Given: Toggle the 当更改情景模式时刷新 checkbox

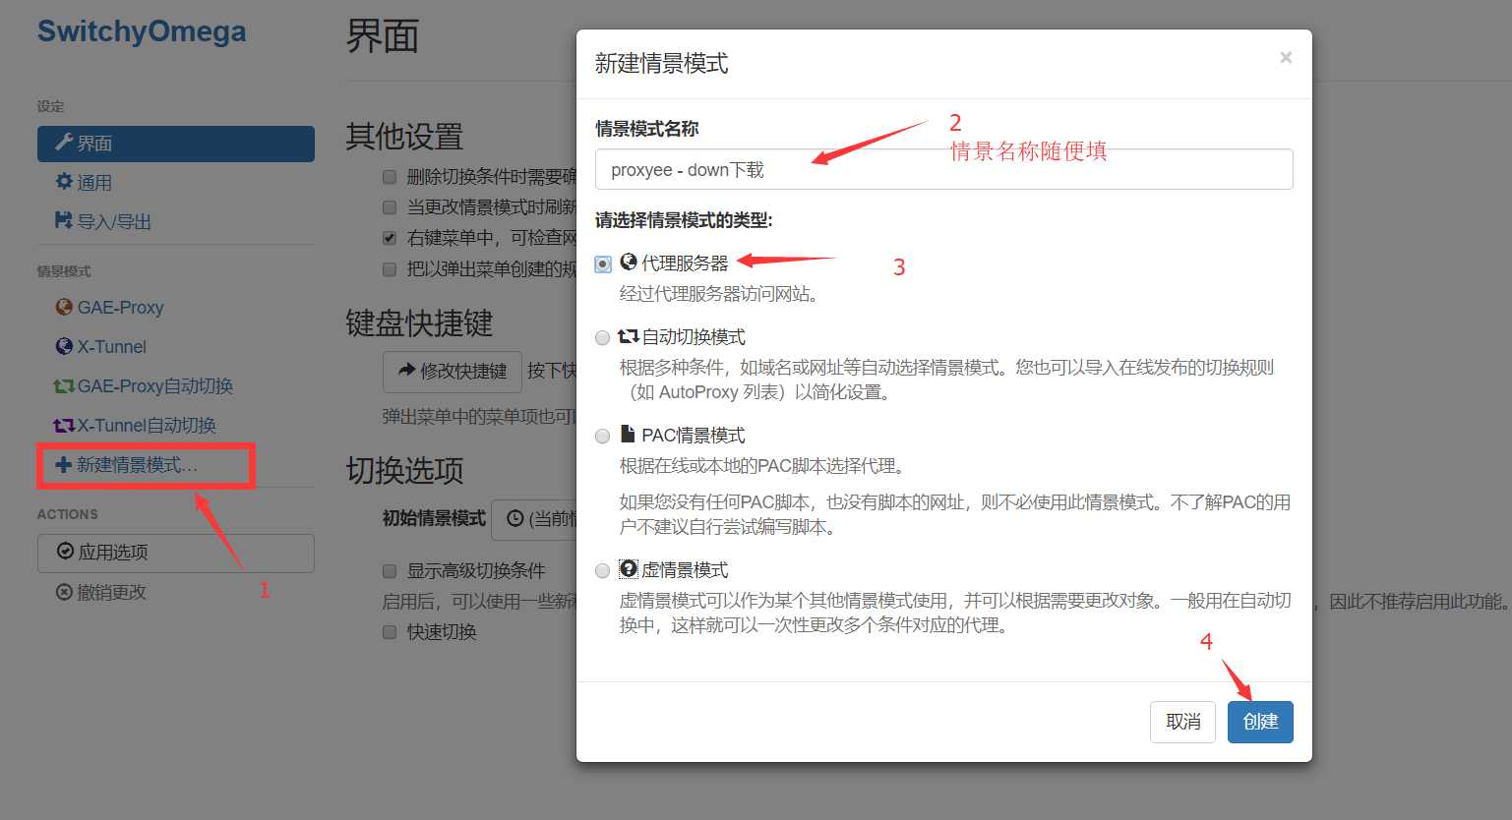Looking at the screenshot, I should pos(390,207).
